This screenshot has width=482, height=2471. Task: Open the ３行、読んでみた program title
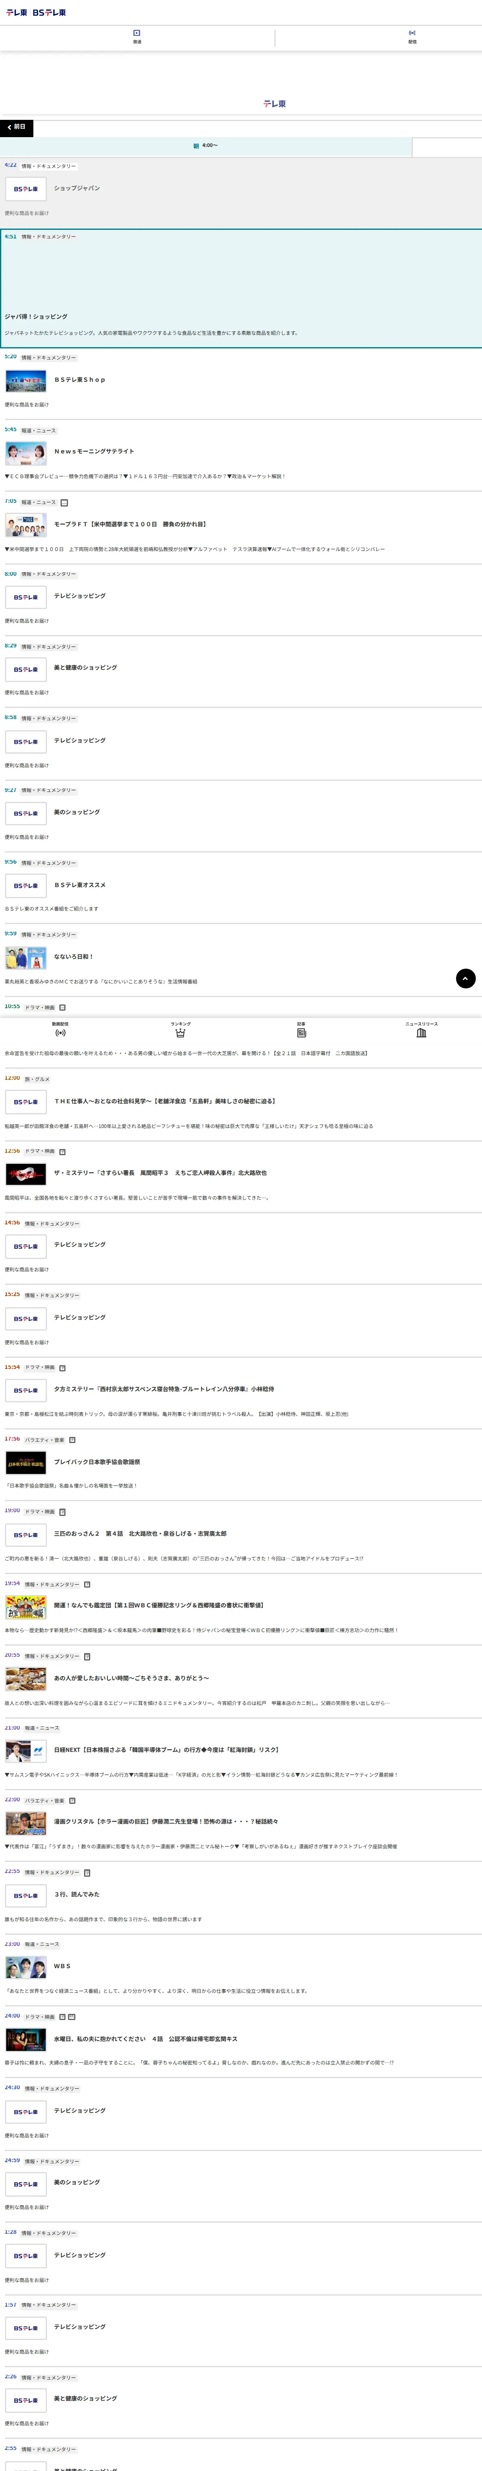coord(77,1894)
